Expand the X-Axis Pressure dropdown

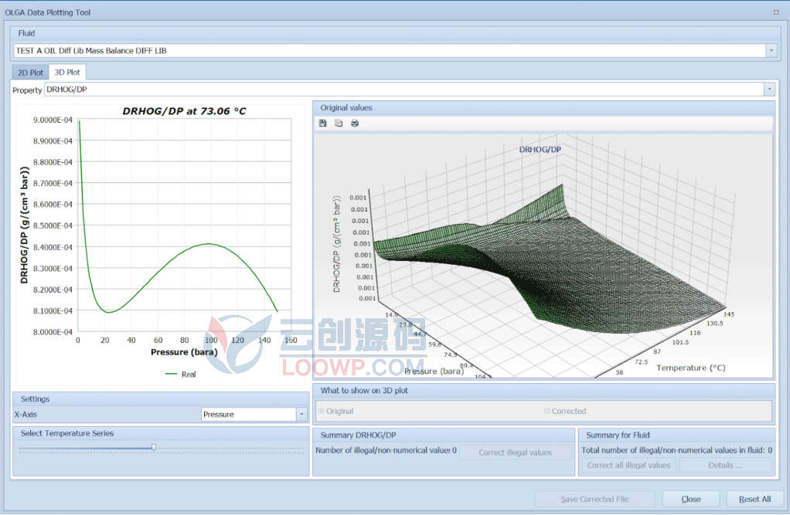coord(301,415)
